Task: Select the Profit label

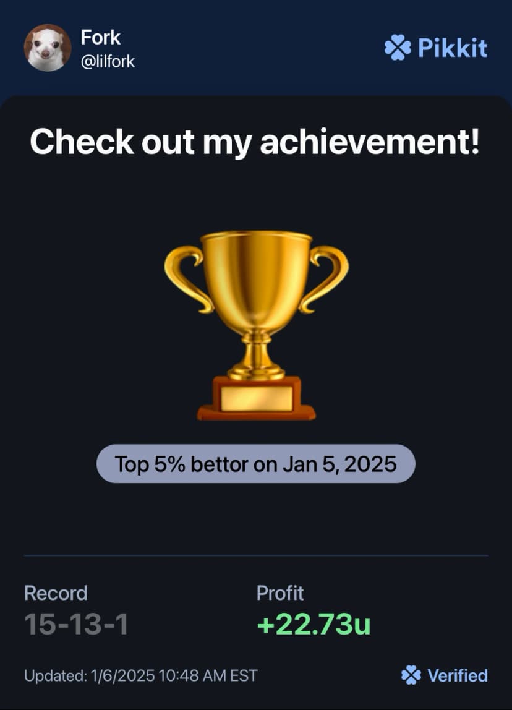Action: click(x=279, y=593)
